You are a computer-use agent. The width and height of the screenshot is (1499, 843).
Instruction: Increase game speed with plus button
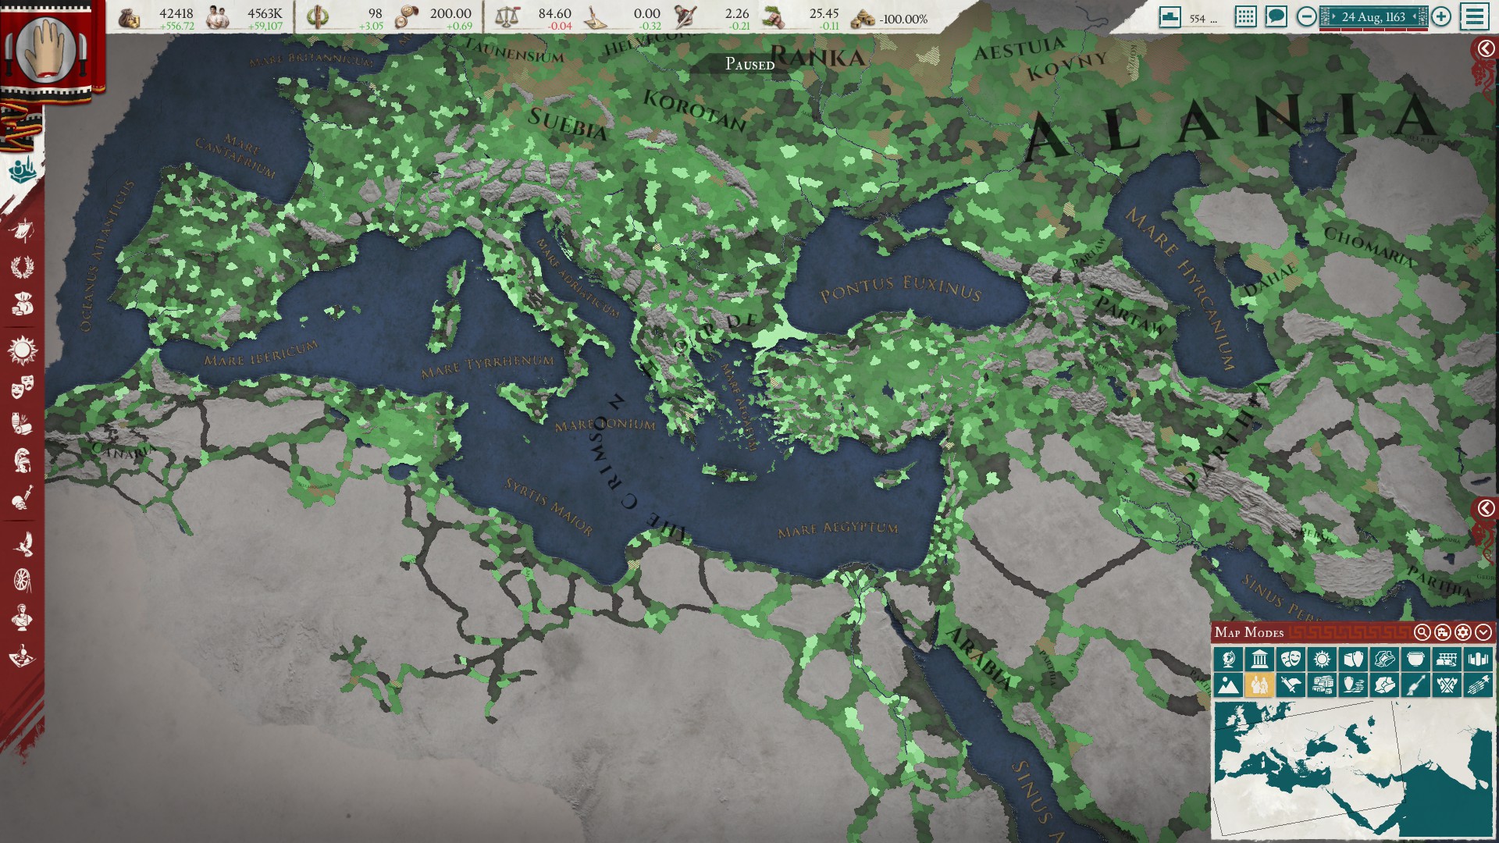pos(1441,16)
